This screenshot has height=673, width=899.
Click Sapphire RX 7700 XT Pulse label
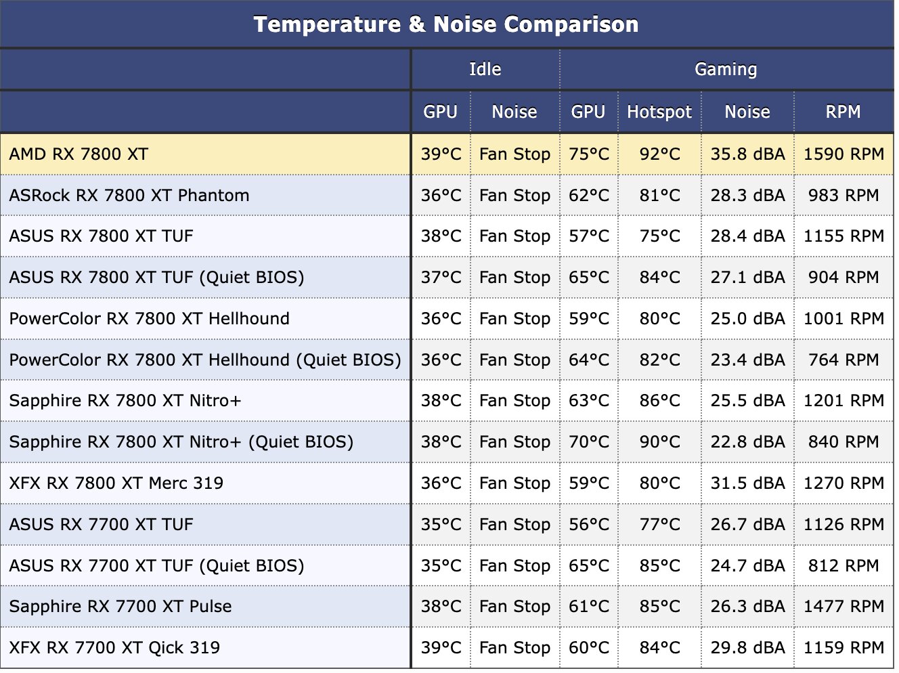120,607
